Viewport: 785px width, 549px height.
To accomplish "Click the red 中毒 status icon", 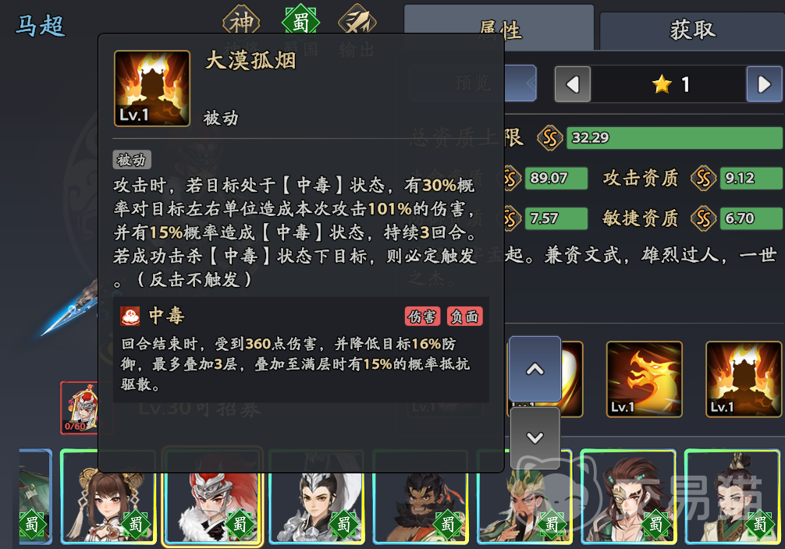I will coord(130,317).
